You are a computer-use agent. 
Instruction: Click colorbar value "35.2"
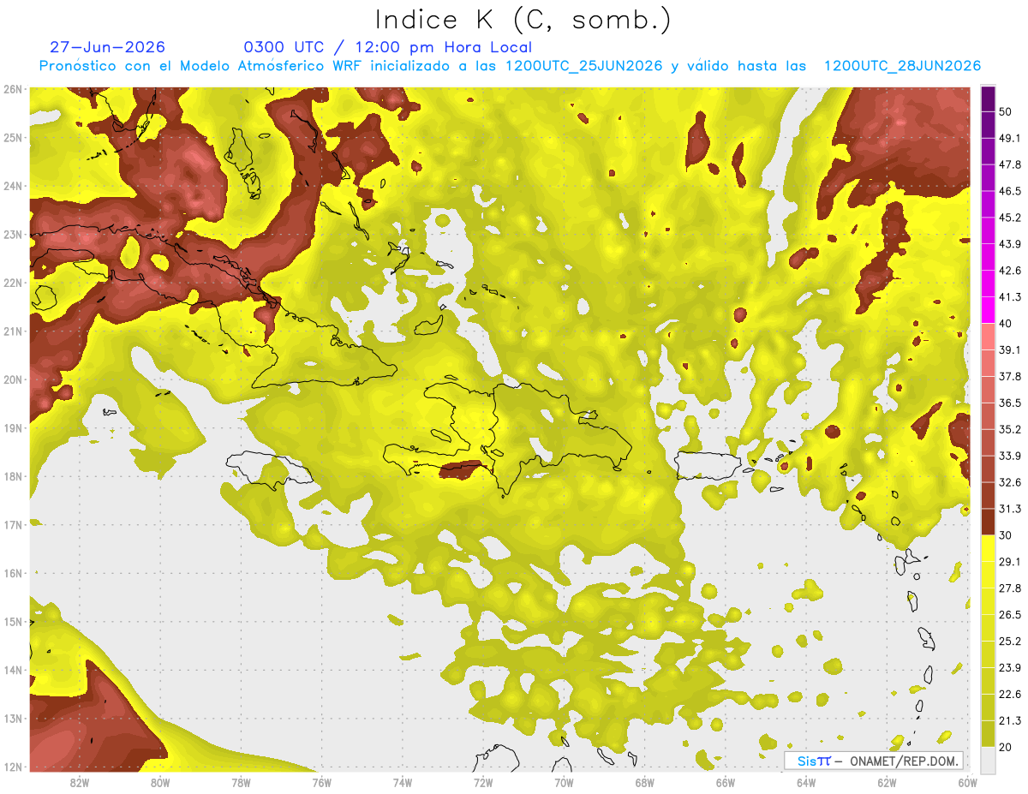(1010, 429)
